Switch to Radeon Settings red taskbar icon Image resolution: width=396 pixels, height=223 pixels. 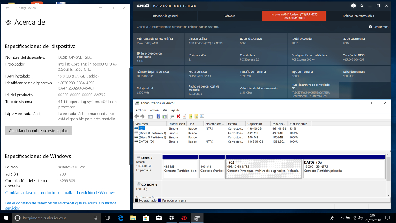184,218
